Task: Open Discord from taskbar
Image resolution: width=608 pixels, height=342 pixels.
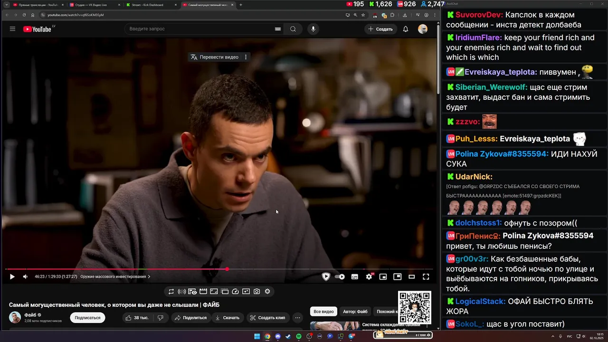Action: pyautogui.click(x=278, y=336)
